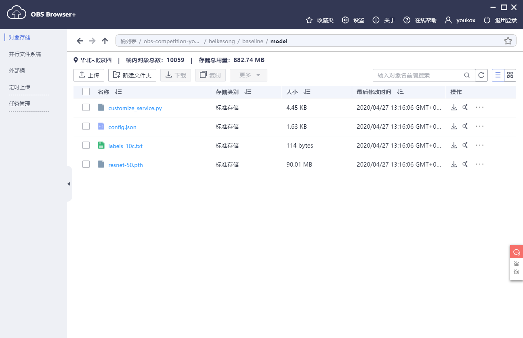Check the customize_service.py checkbox

(x=86, y=107)
